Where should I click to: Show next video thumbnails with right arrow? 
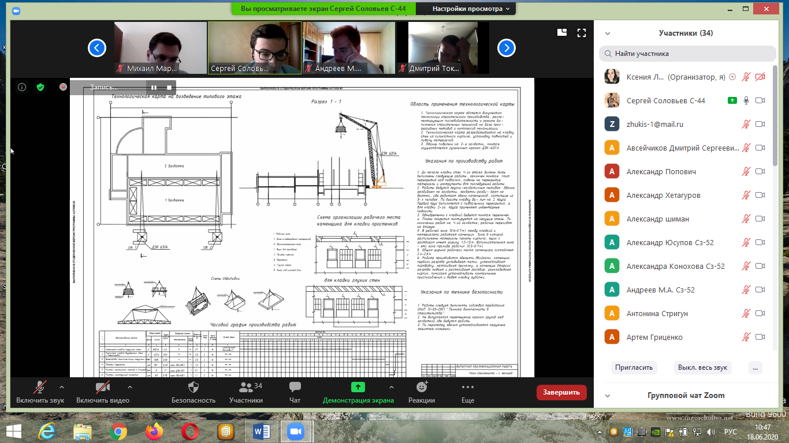tap(507, 48)
